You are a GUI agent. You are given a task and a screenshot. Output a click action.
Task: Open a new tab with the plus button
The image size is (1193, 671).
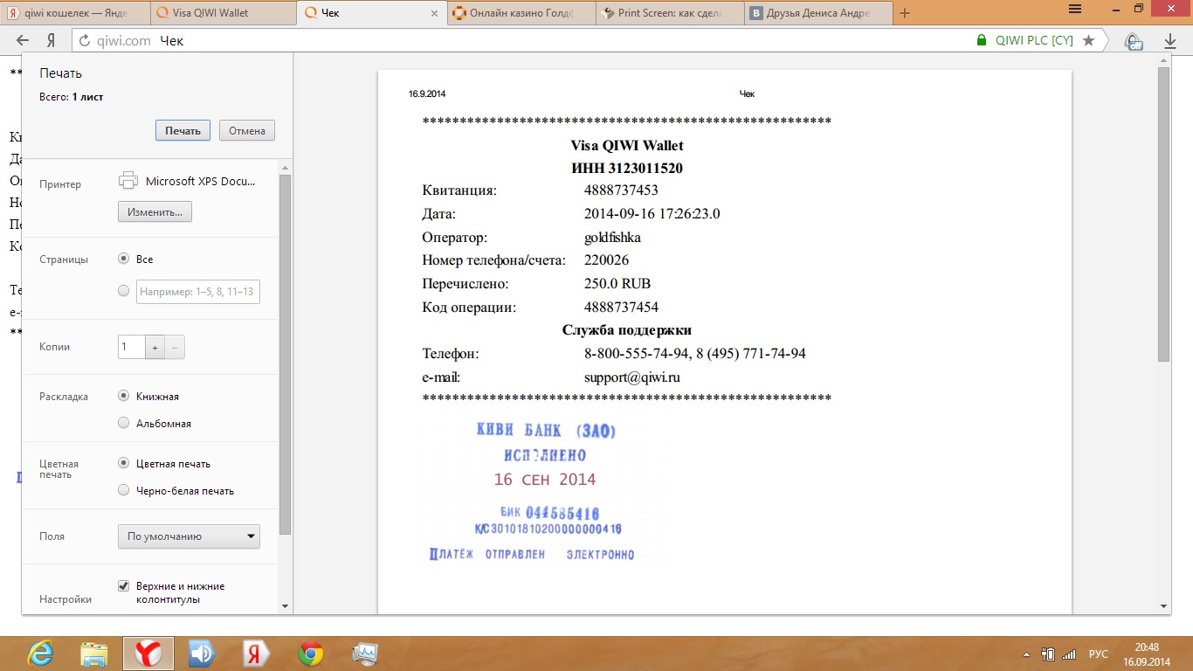[x=905, y=13]
